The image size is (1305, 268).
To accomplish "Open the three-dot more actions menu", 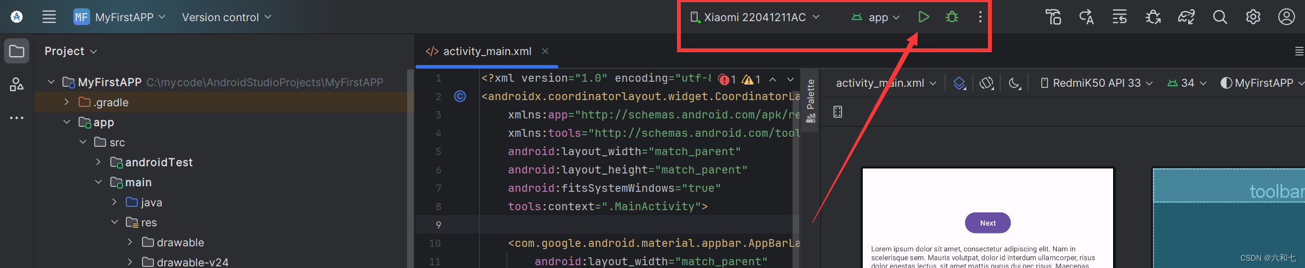I will point(980,17).
